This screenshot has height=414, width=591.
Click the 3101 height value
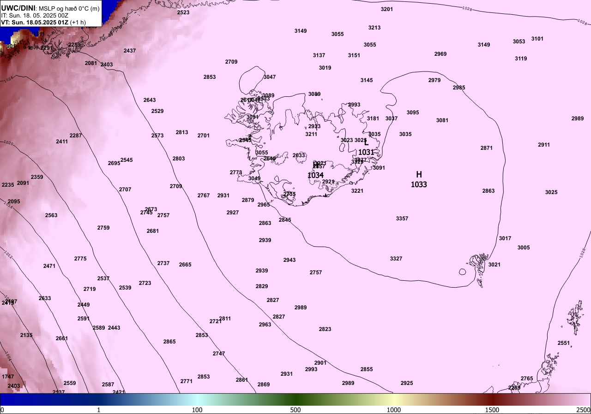coord(537,39)
